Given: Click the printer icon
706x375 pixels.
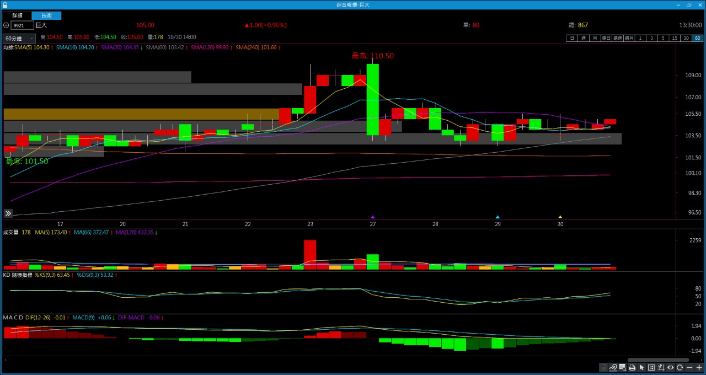Looking at the screenshot, I should (632, 367).
